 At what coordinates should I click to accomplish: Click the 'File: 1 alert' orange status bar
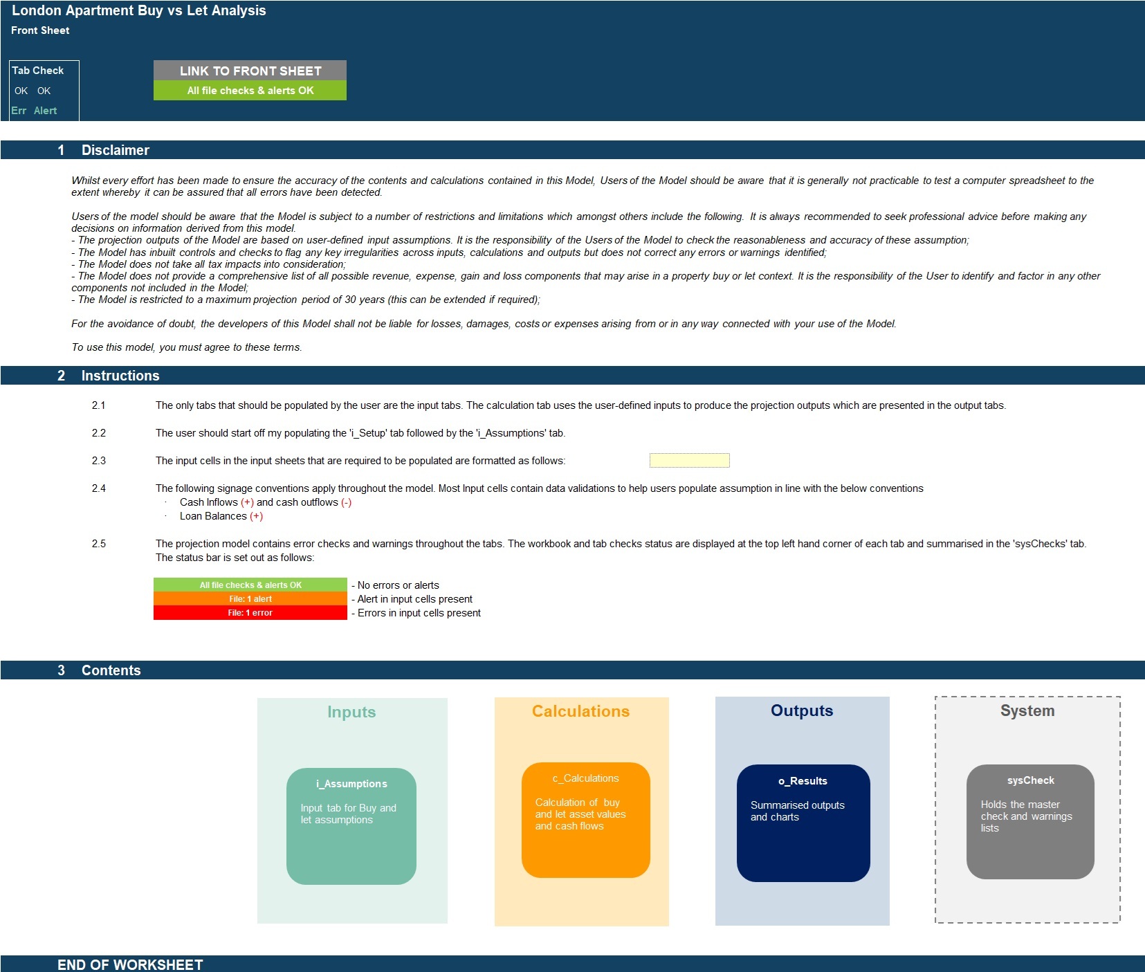coord(250,599)
